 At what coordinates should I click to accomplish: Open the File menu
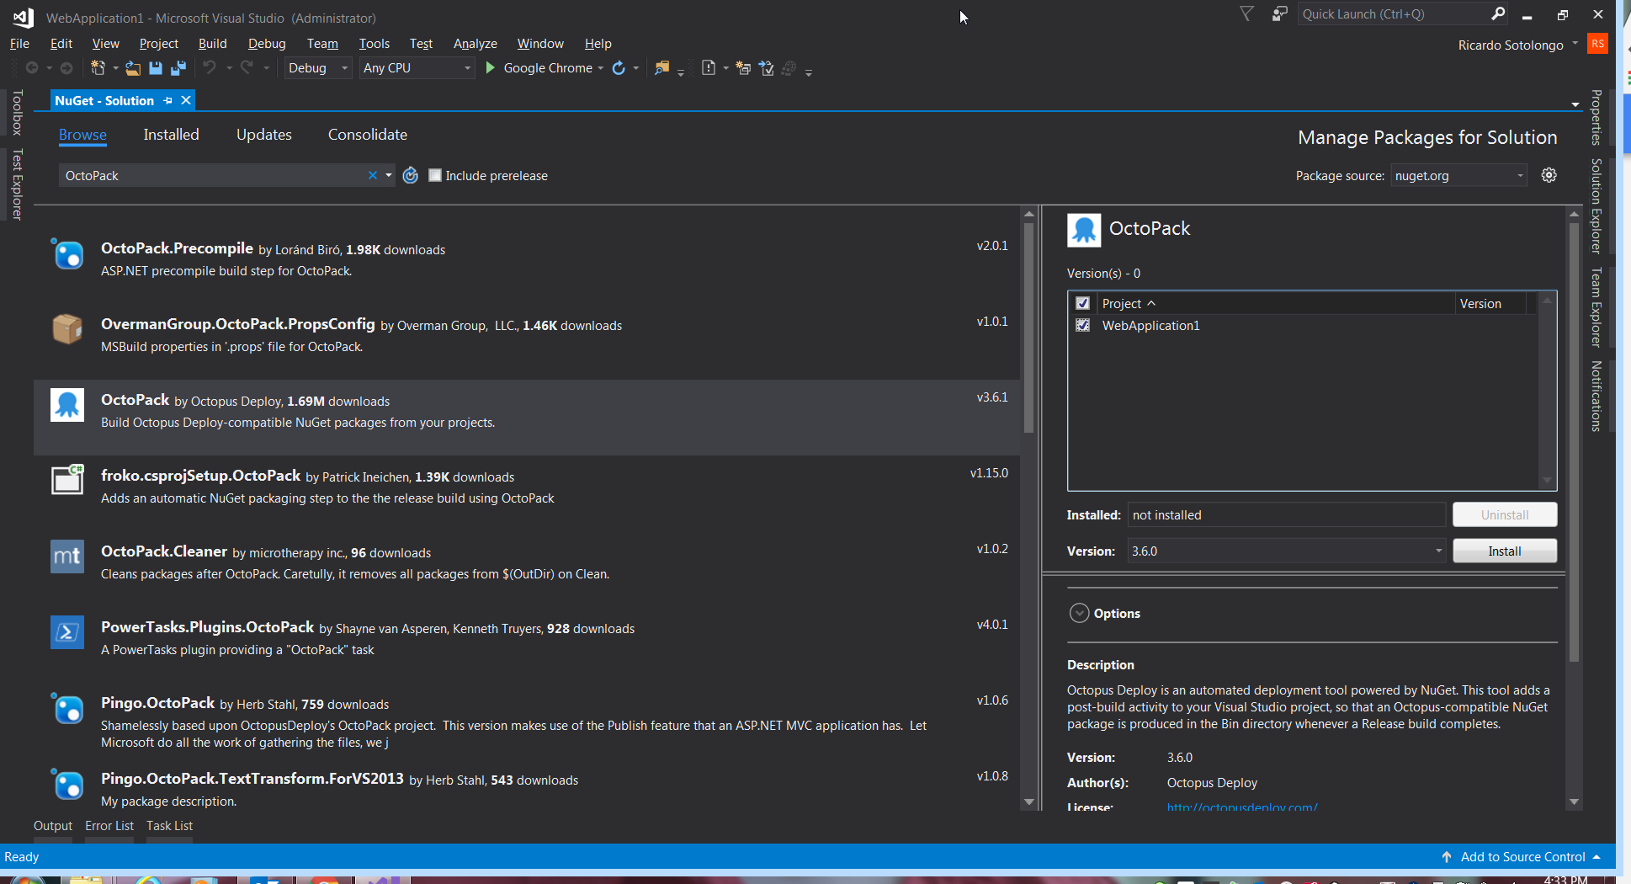coord(19,44)
